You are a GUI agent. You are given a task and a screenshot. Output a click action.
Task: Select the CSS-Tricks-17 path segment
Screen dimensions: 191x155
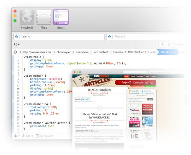tap(137, 52)
